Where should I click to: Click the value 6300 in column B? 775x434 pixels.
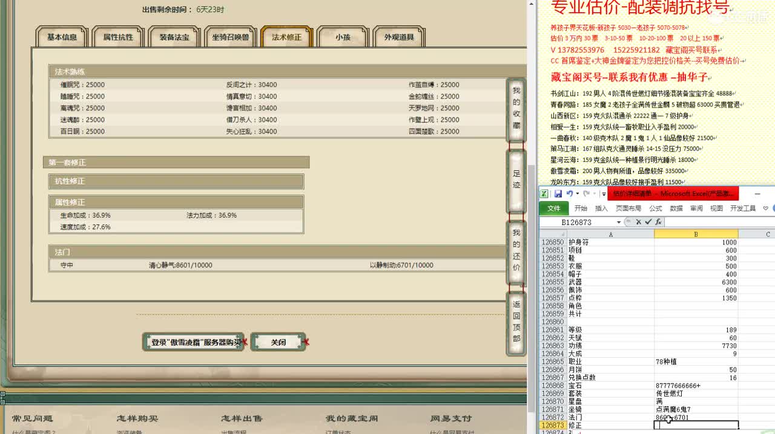pos(696,282)
